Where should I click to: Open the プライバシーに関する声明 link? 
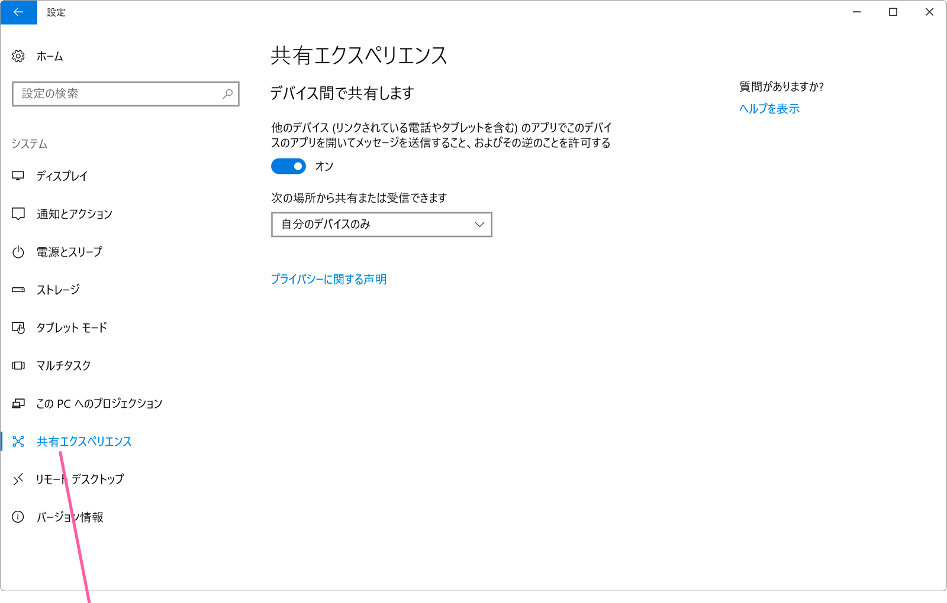(328, 279)
